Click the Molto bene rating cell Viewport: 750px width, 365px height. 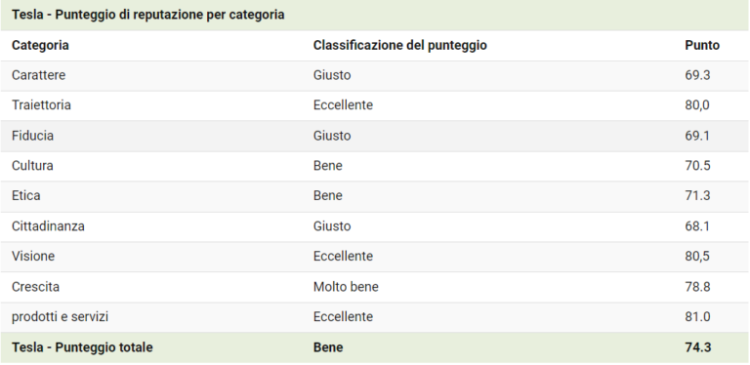[346, 287]
